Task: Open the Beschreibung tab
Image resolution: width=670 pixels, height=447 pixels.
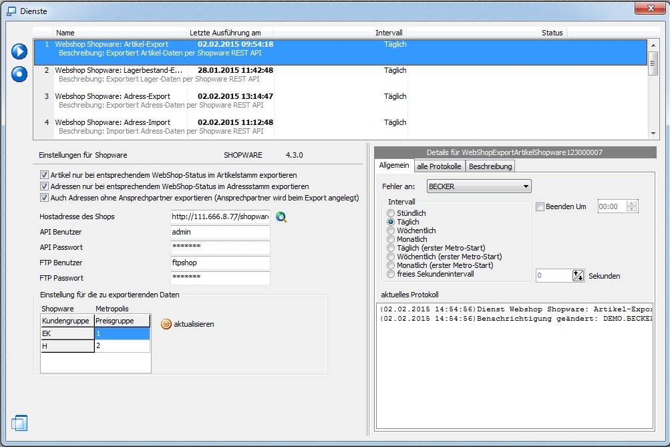Action: [x=490, y=166]
